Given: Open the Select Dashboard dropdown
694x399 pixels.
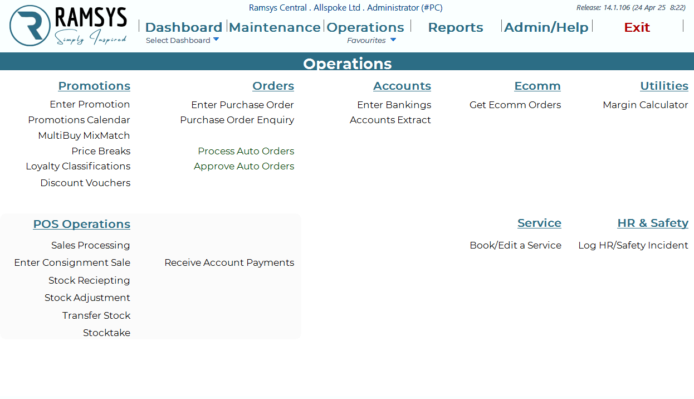Looking at the screenshot, I should pos(183,40).
